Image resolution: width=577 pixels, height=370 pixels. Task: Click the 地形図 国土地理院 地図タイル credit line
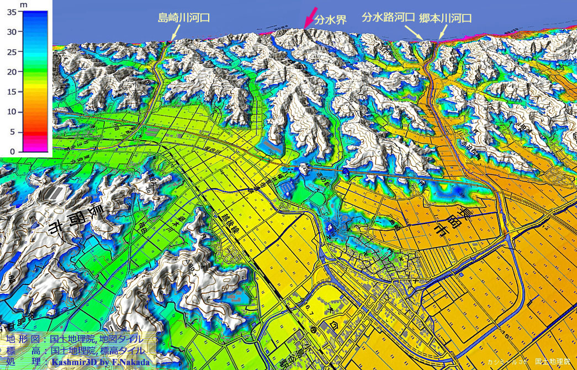tap(74, 339)
